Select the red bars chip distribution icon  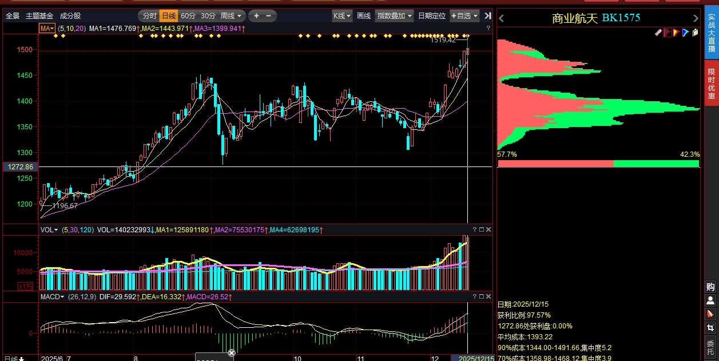pyautogui.click(x=667, y=33)
